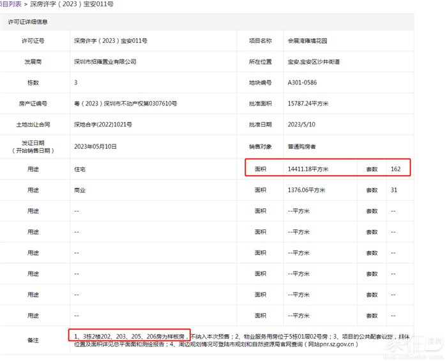Viewport: 447px width, 361px height.
Task: Click the project name 会展湾雍境花园
Action: (308, 41)
